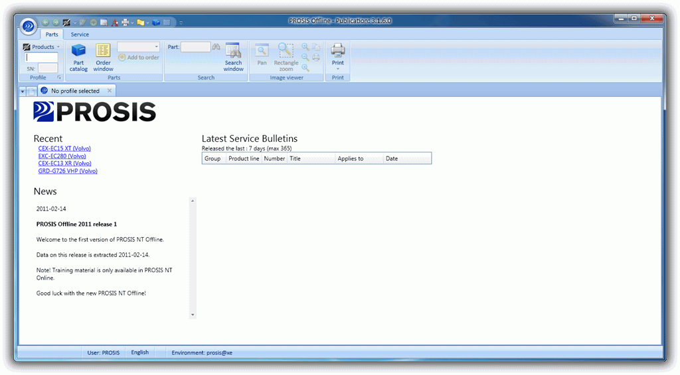Click into the Part number search field

[x=195, y=47]
